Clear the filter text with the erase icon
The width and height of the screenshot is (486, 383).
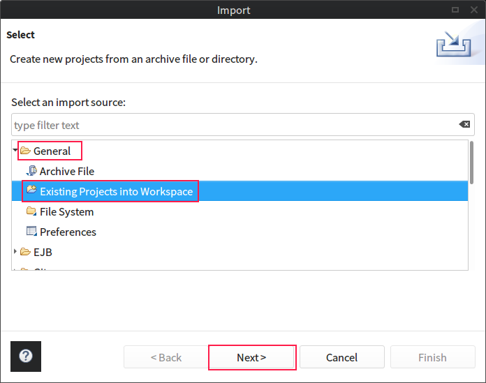click(464, 124)
